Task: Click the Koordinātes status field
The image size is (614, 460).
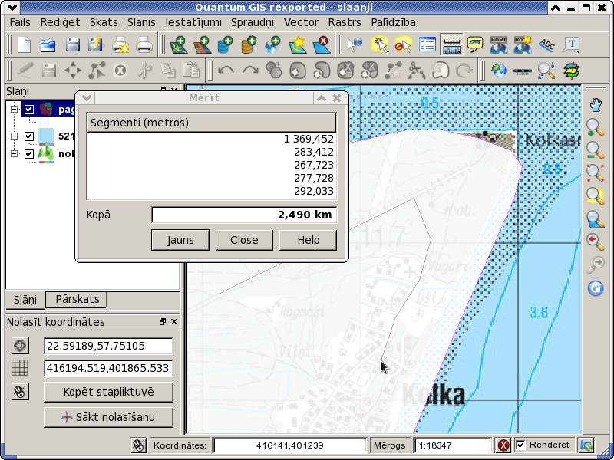Action: pos(290,445)
